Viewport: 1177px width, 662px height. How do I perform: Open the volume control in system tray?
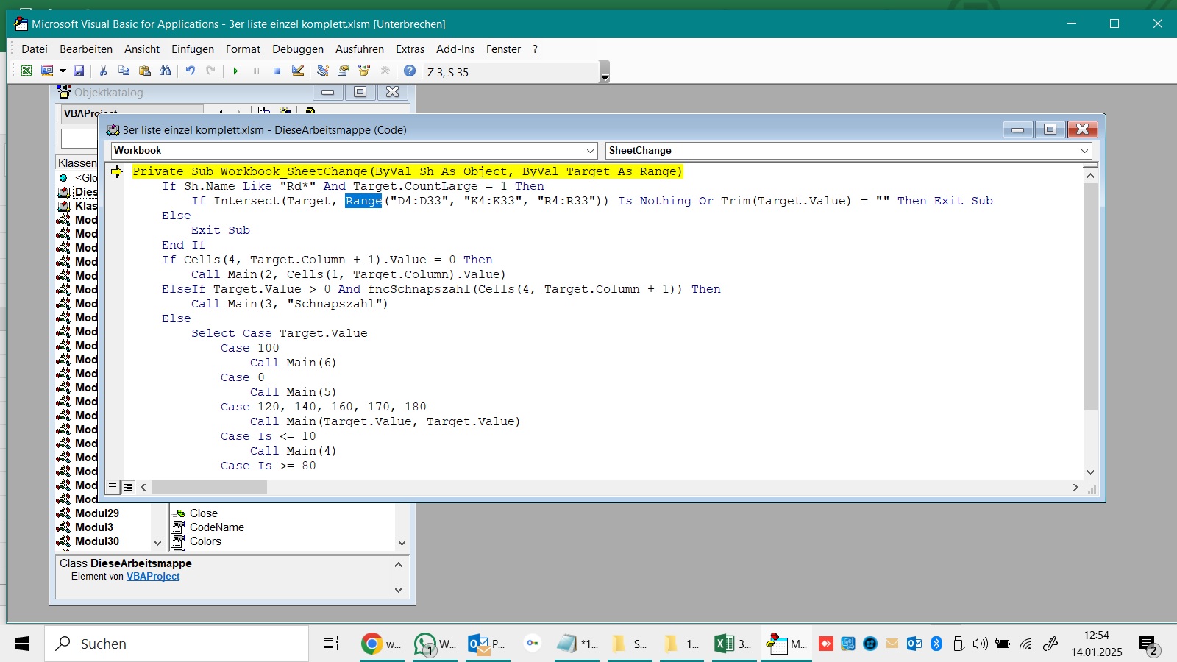tap(980, 644)
